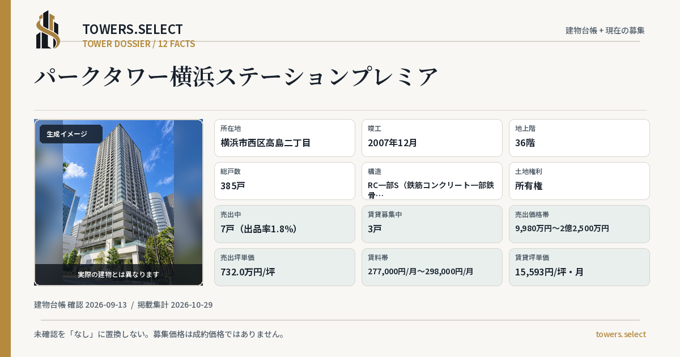Click the 建物台帳 + 現在の募集 header label
This screenshot has height=357, width=680.
605,31
